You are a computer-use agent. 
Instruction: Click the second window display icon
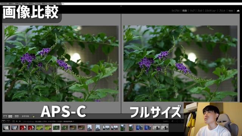point(8,122)
